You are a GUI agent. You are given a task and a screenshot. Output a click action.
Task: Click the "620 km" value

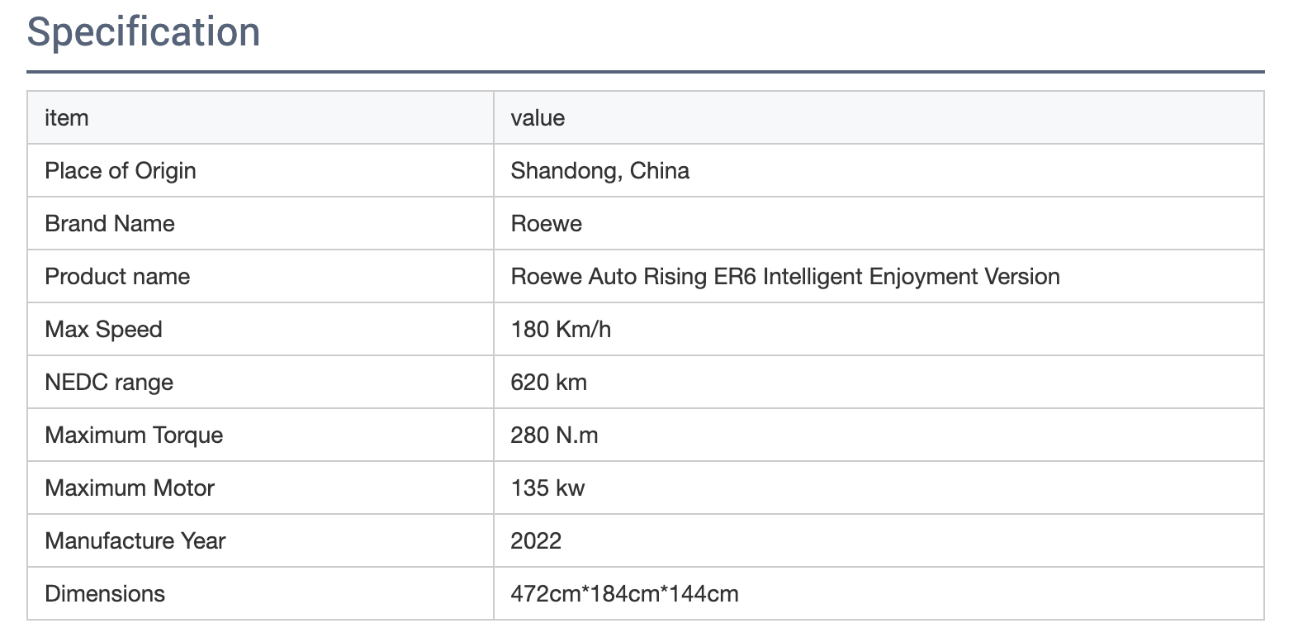tap(548, 383)
